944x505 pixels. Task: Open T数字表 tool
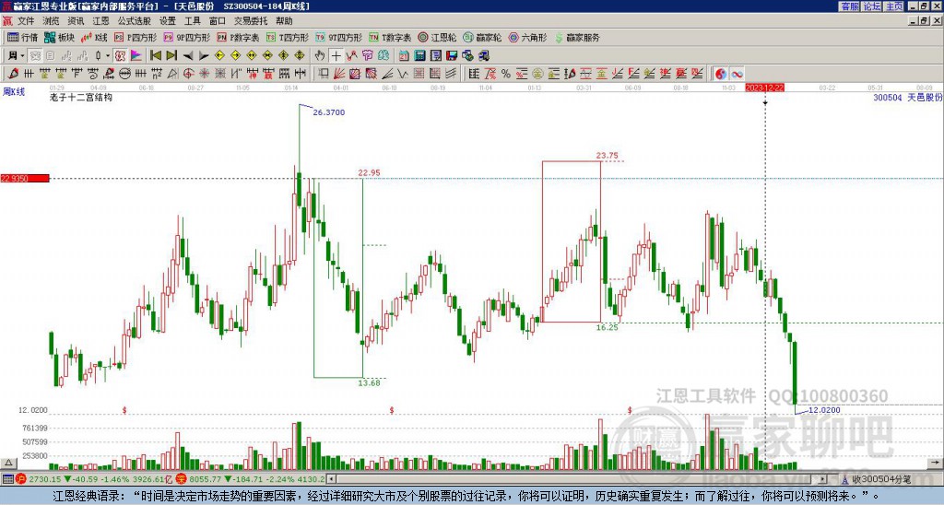[390, 37]
